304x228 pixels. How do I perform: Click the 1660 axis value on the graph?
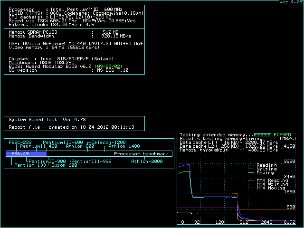pyautogui.click(x=289, y=192)
